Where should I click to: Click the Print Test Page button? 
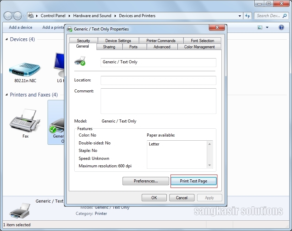pos(194,181)
